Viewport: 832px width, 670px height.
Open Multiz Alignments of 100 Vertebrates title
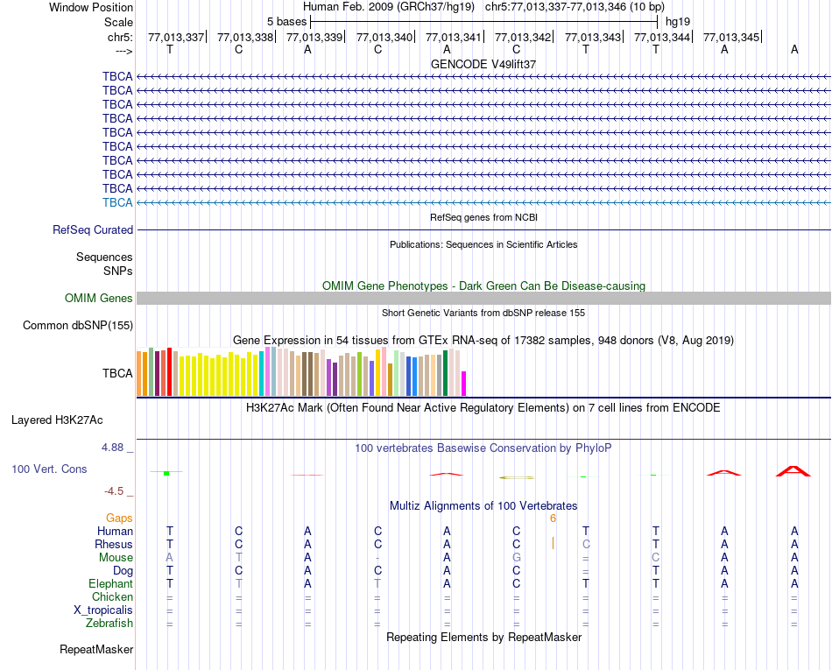(483, 505)
